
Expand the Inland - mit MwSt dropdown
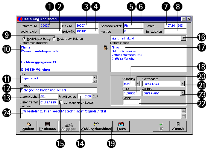click(184, 38)
